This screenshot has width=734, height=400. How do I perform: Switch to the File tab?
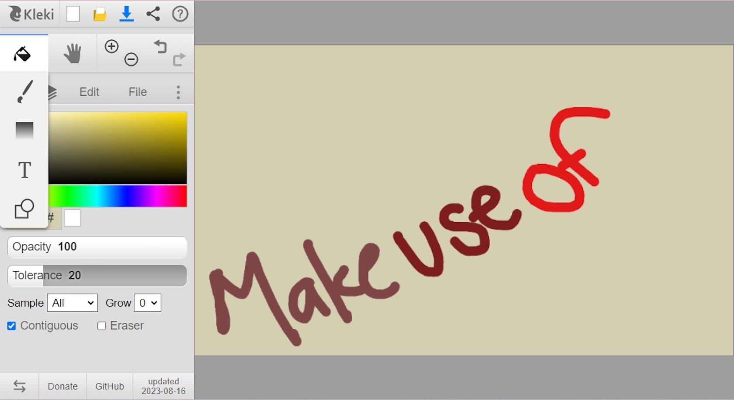click(138, 92)
